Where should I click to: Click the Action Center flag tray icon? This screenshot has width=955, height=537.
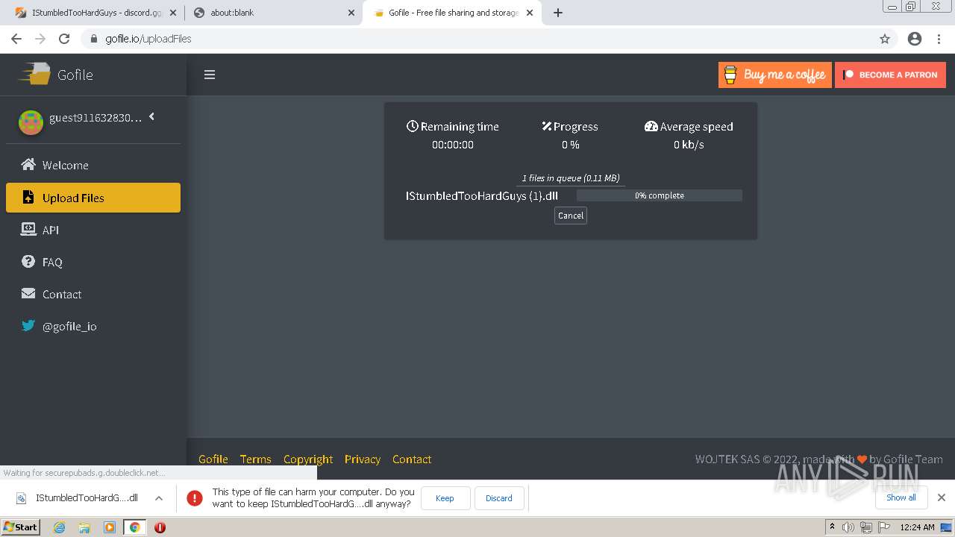click(x=883, y=527)
